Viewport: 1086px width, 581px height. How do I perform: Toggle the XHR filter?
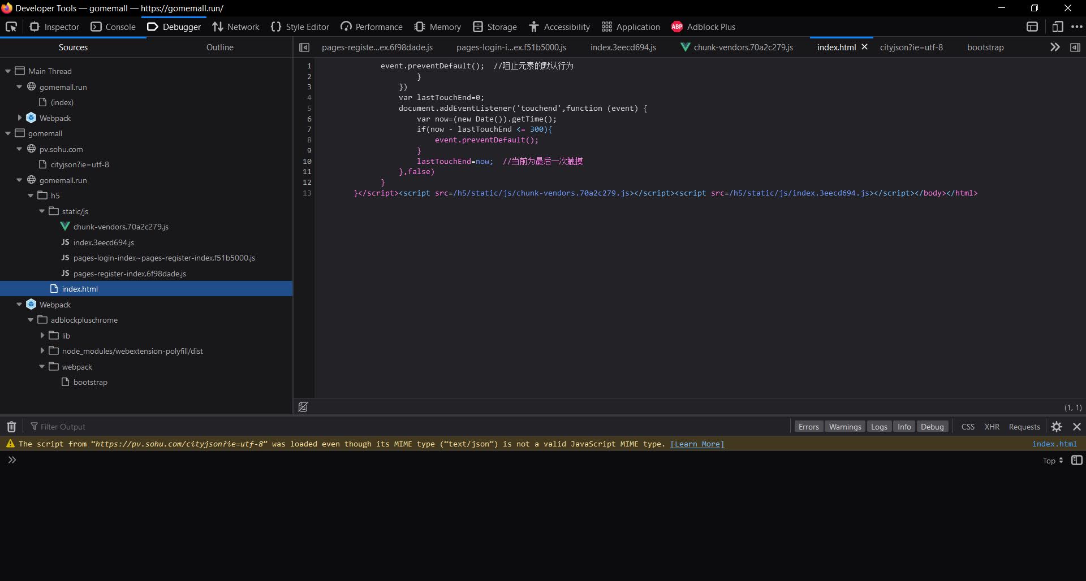(992, 427)
